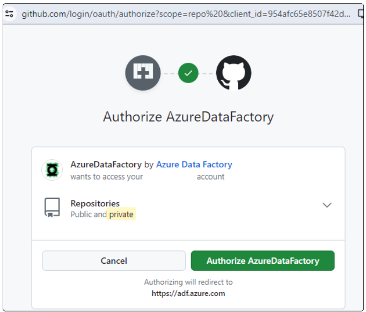Click the AzureDataFactory app avatar at the top
The height and width of the screenshot is (312, 366).
pos(143,73)
